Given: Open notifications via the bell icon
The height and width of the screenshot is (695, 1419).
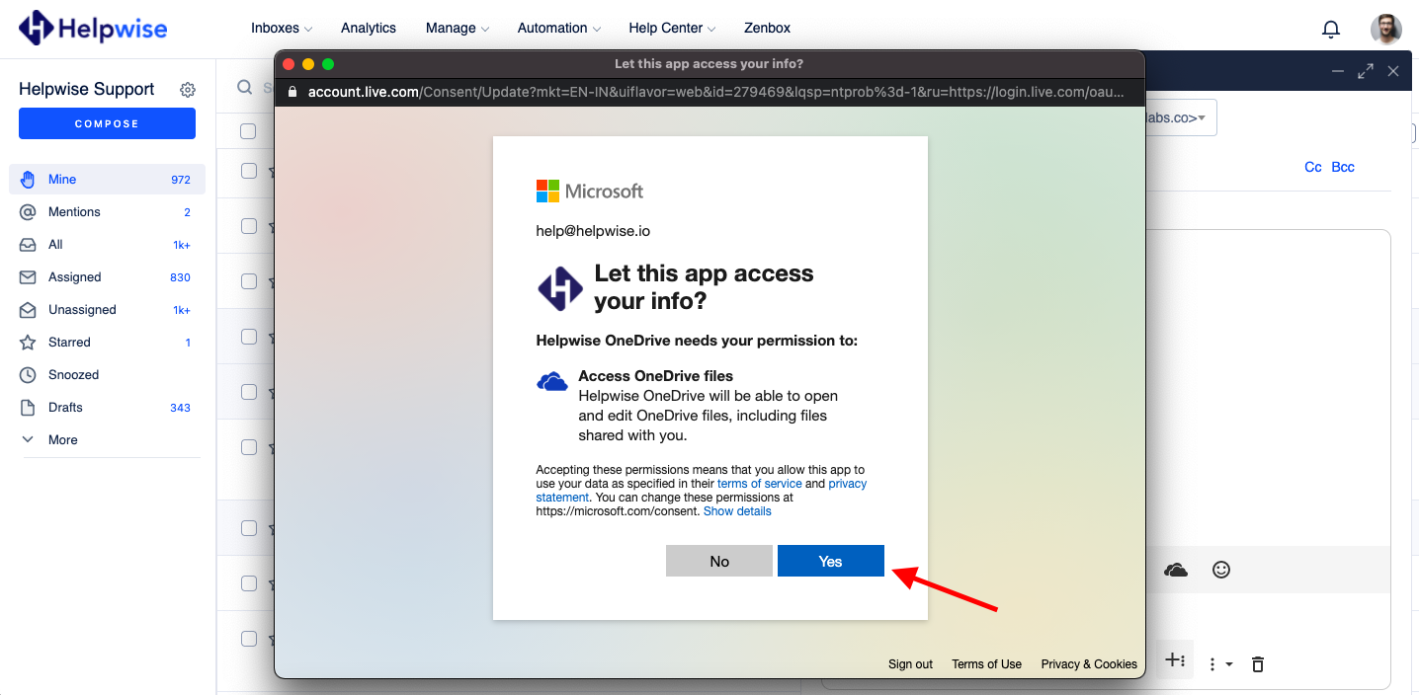Looking at the screenshot, I should point(1331,29).
